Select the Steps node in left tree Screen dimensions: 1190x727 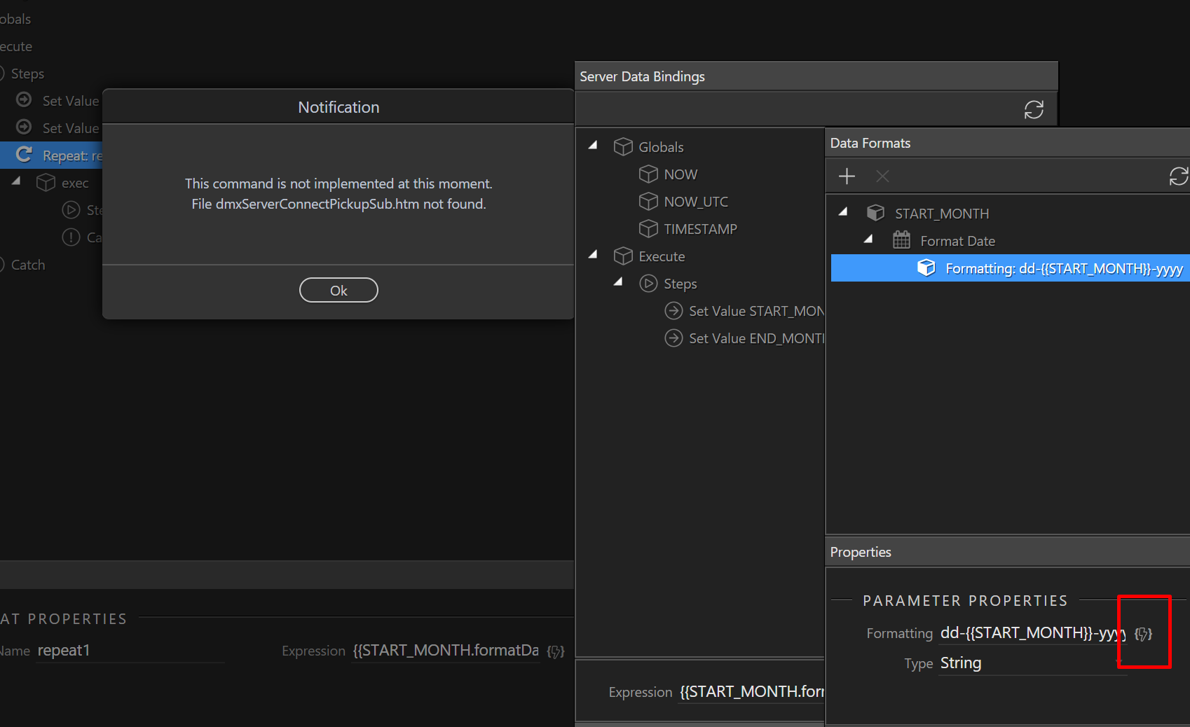pos(27,74)
